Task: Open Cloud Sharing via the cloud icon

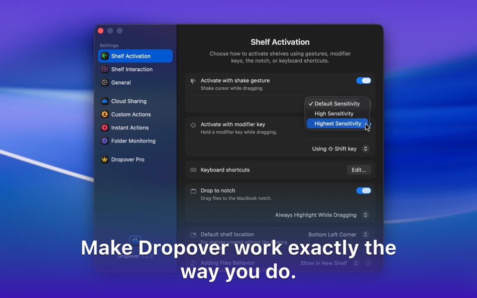Action: pos(104,101)
